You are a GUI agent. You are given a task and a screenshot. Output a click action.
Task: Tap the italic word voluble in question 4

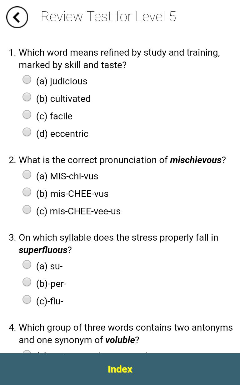[120, 340]
